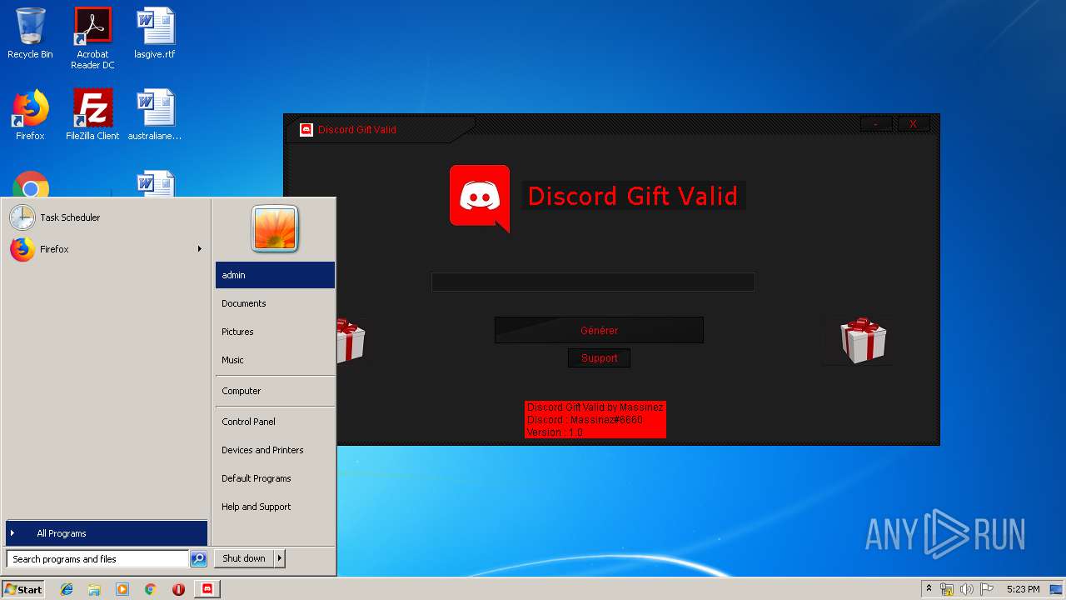The image size is (1066, 600).
Task: Open Computer from the Start menu
Action: (275, 391)
